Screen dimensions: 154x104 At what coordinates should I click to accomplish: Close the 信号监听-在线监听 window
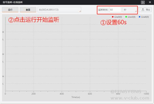click(x=150, y=2)
